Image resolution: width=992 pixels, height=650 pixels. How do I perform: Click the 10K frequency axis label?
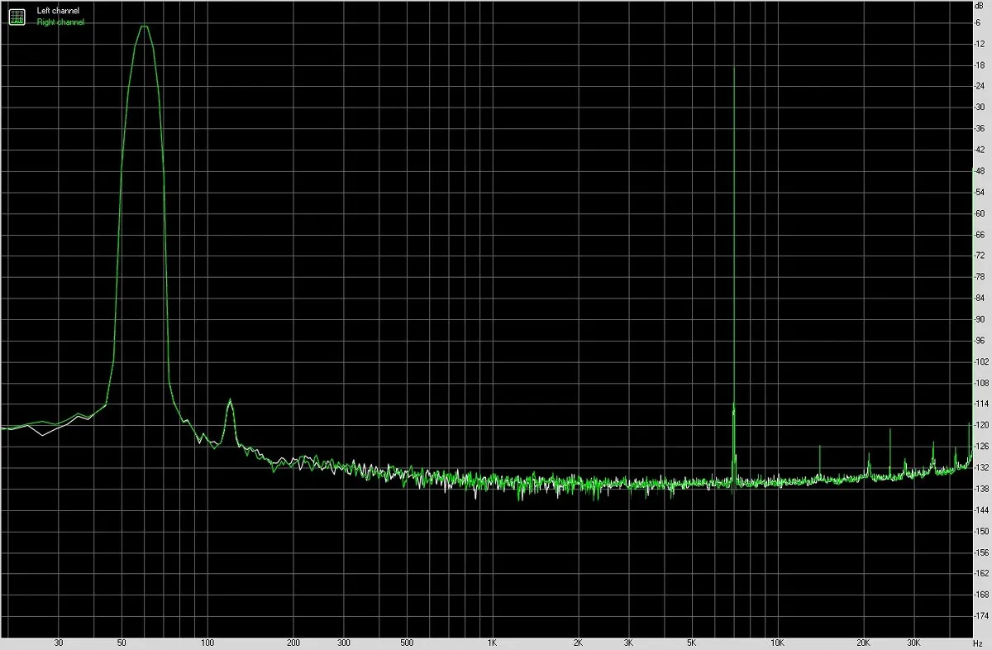click(x=777, y=643)
